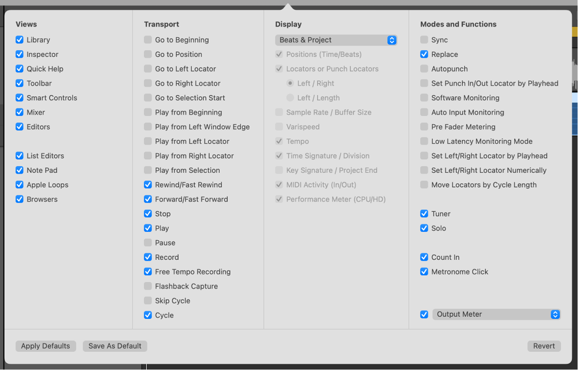Enable the Go to Beginning transport option
This screenshot has height=370, width=578.
tap(148, 39)
